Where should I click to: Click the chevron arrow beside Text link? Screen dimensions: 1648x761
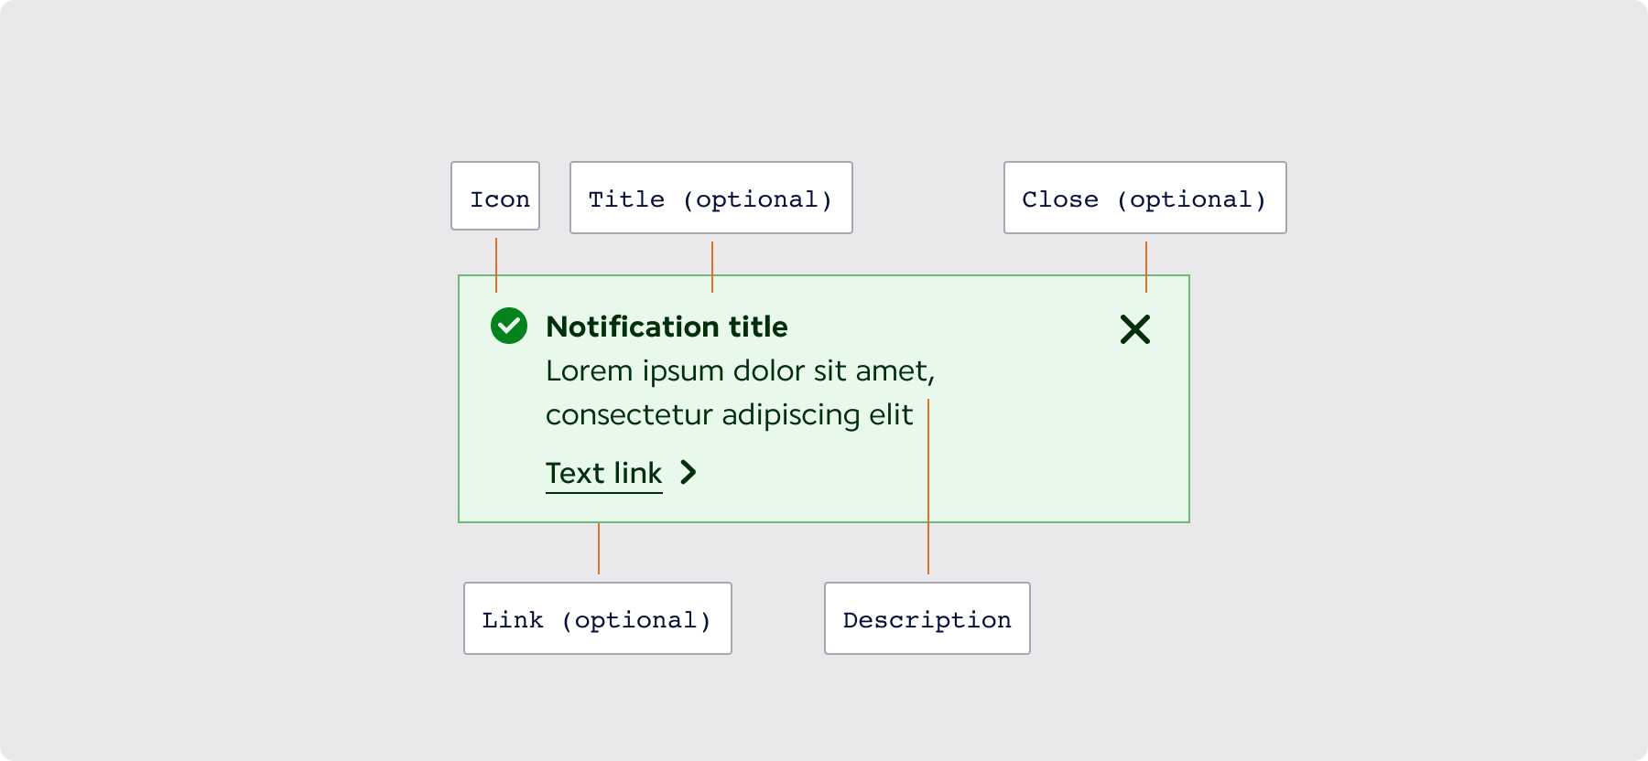click(688, 472)
